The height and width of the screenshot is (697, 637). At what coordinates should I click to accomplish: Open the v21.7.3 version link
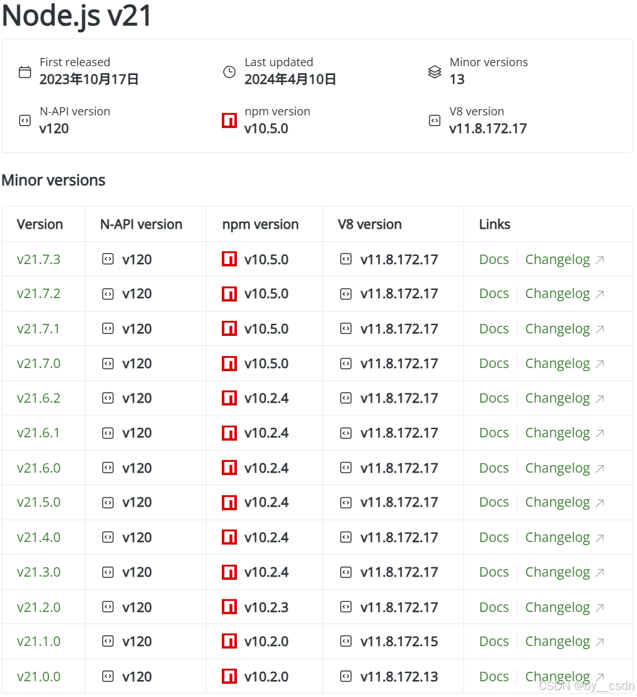coord(38,259)
